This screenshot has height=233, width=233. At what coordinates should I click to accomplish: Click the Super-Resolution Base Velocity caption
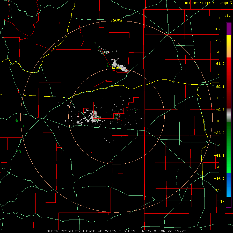click(116, 231)
